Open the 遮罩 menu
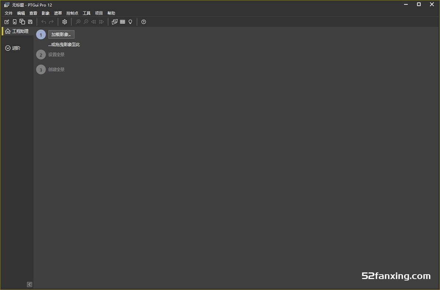The image size is (440, 290). click(x=58, y=13)
